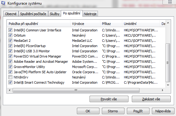Open the Spuštění počítače tab
The image size is (176, 116).
click(33, 14)
